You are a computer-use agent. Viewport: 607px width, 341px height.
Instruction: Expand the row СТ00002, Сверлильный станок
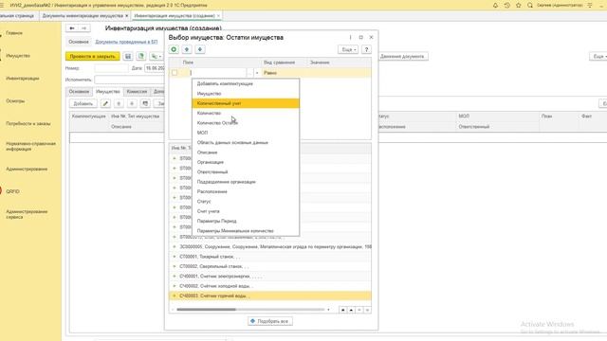(175, 266)
